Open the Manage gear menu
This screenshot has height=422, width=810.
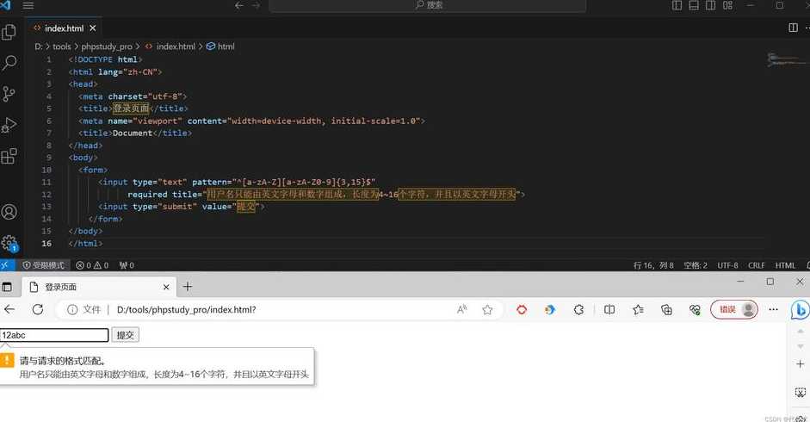[9, 243]
